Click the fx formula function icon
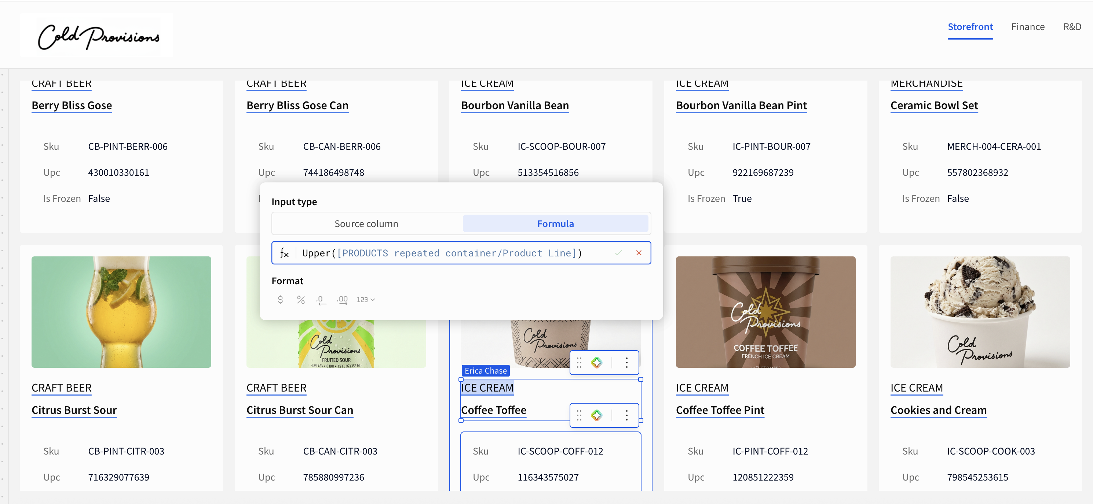This screenshot has width=1093, height=504. (x=284, y=253)
